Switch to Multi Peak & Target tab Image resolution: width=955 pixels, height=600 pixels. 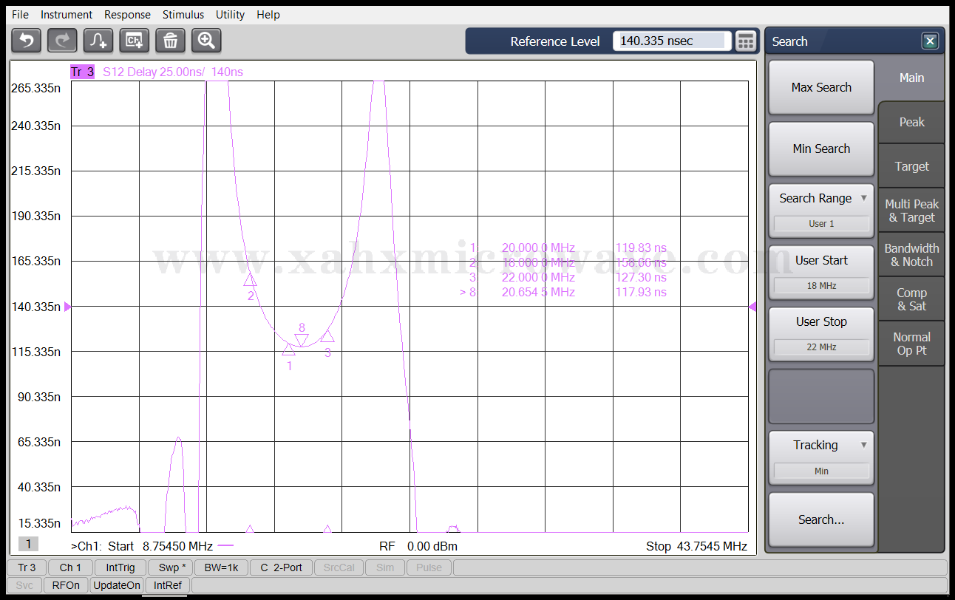click(911, 211)
